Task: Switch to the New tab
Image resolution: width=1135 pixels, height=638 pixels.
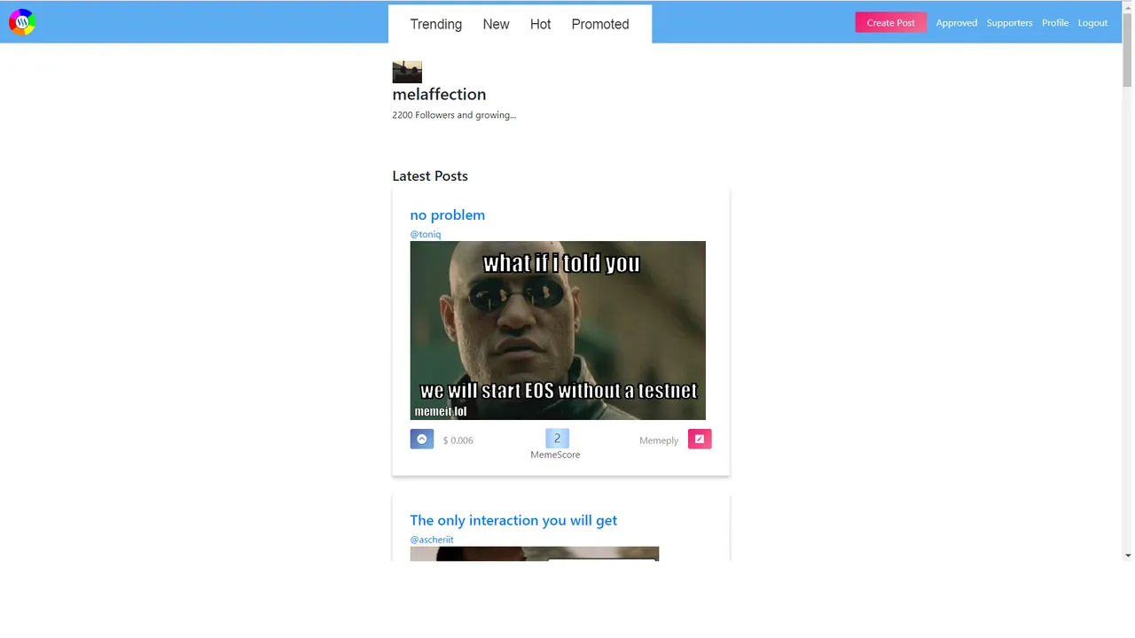Action: click(x=496, y=24)
